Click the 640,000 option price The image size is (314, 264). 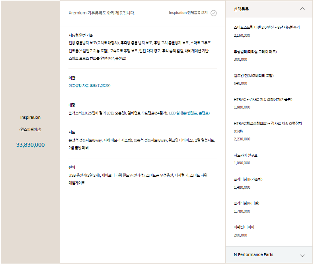240,83
